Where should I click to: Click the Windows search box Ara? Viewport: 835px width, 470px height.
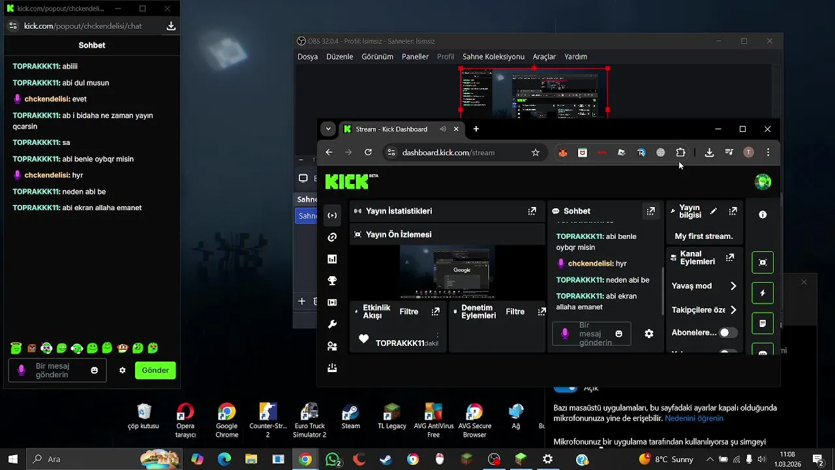coord(104,459)
